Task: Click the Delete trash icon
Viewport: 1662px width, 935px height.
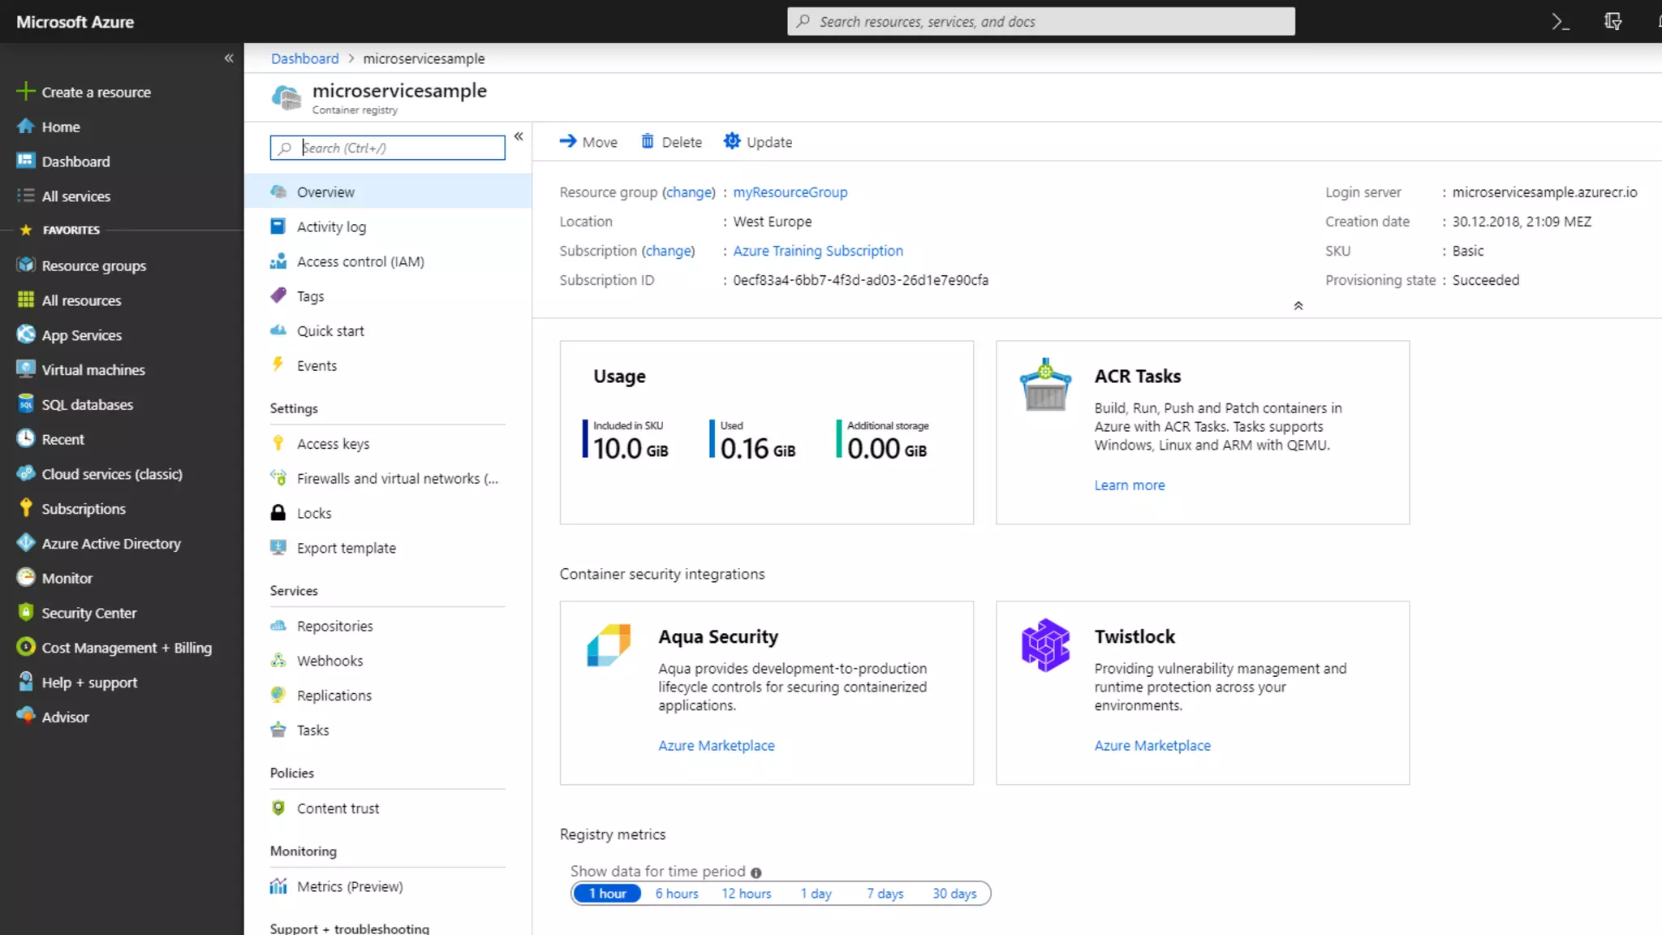Action: 648,142
